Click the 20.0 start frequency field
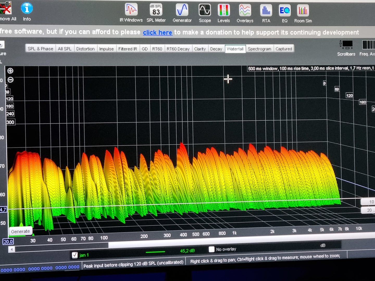375x281 pixels. 8,242
